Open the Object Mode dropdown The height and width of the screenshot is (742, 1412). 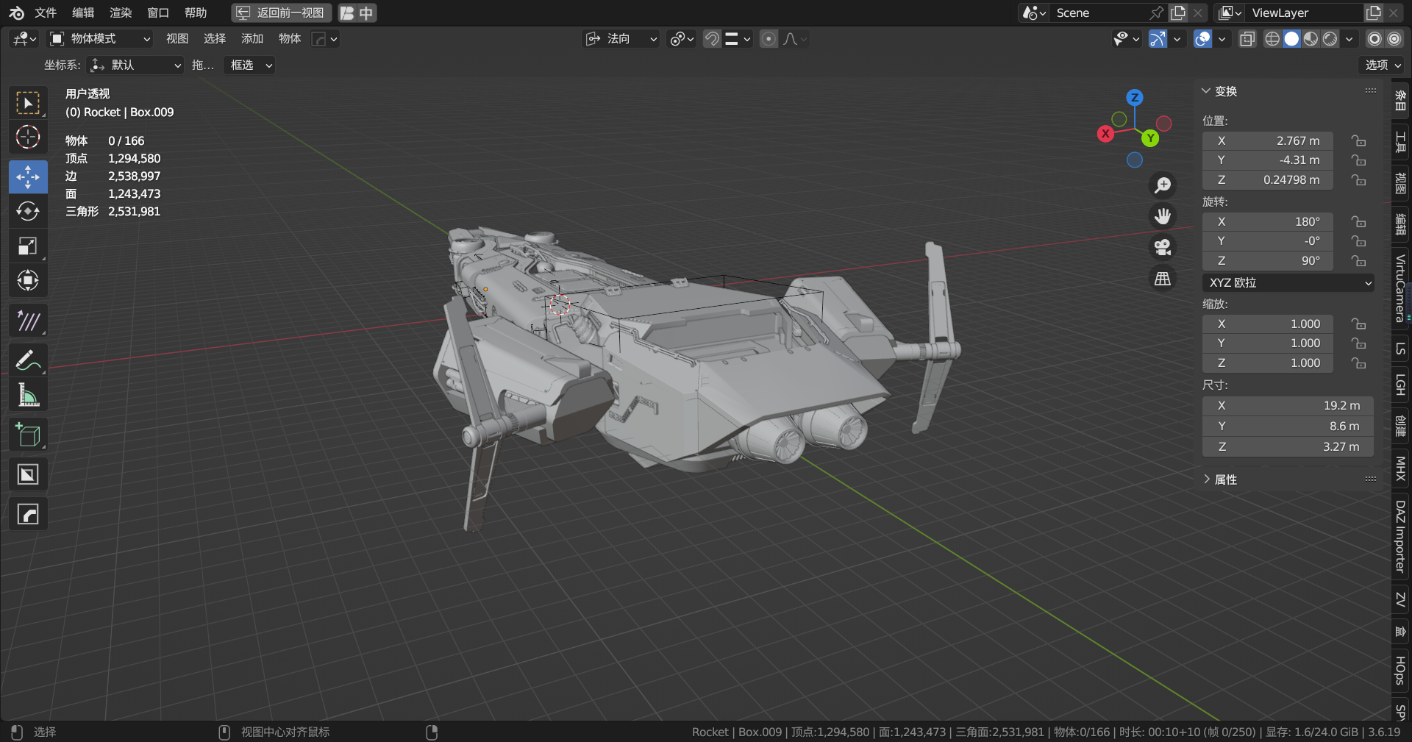(x=100, y=39)
